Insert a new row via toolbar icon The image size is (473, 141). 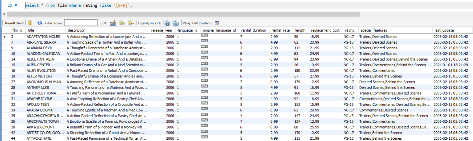[122, 23]
